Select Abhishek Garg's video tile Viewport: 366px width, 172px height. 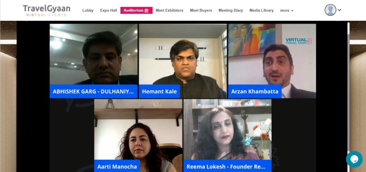click(94, 61)
